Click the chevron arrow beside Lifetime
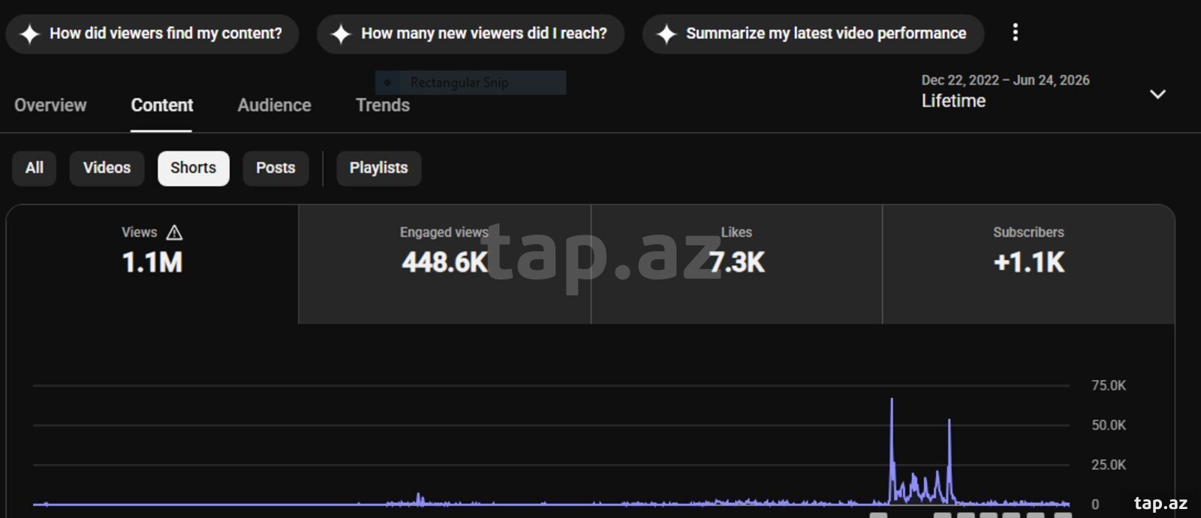Image resolution: width=1201 pixels, height=518 pixels. (1157, 94)
